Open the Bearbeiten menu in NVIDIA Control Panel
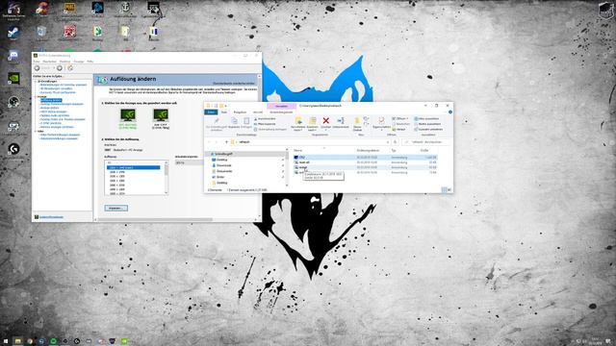This screenshot has width=616, height=346. pos(49,62)
